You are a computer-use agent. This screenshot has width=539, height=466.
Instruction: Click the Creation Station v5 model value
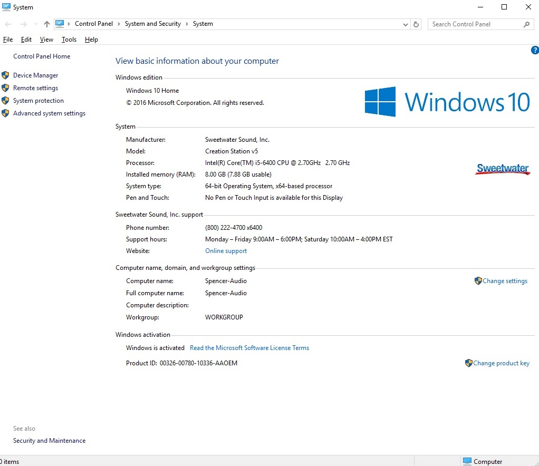[x=232, y=151]
